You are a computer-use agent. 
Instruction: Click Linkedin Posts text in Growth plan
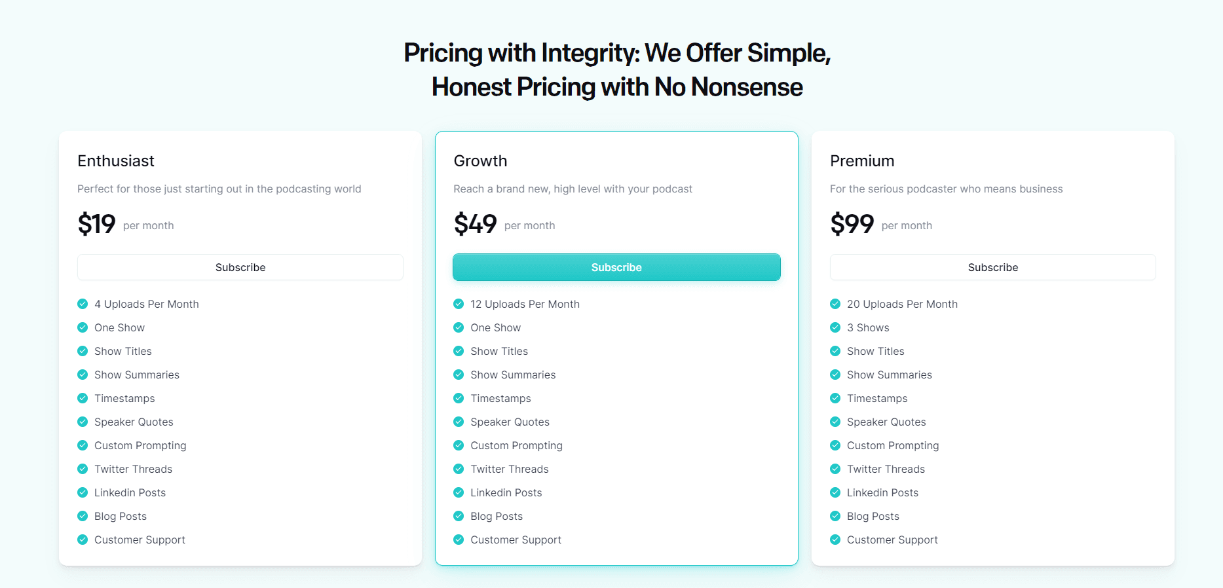tap(506, 492)
